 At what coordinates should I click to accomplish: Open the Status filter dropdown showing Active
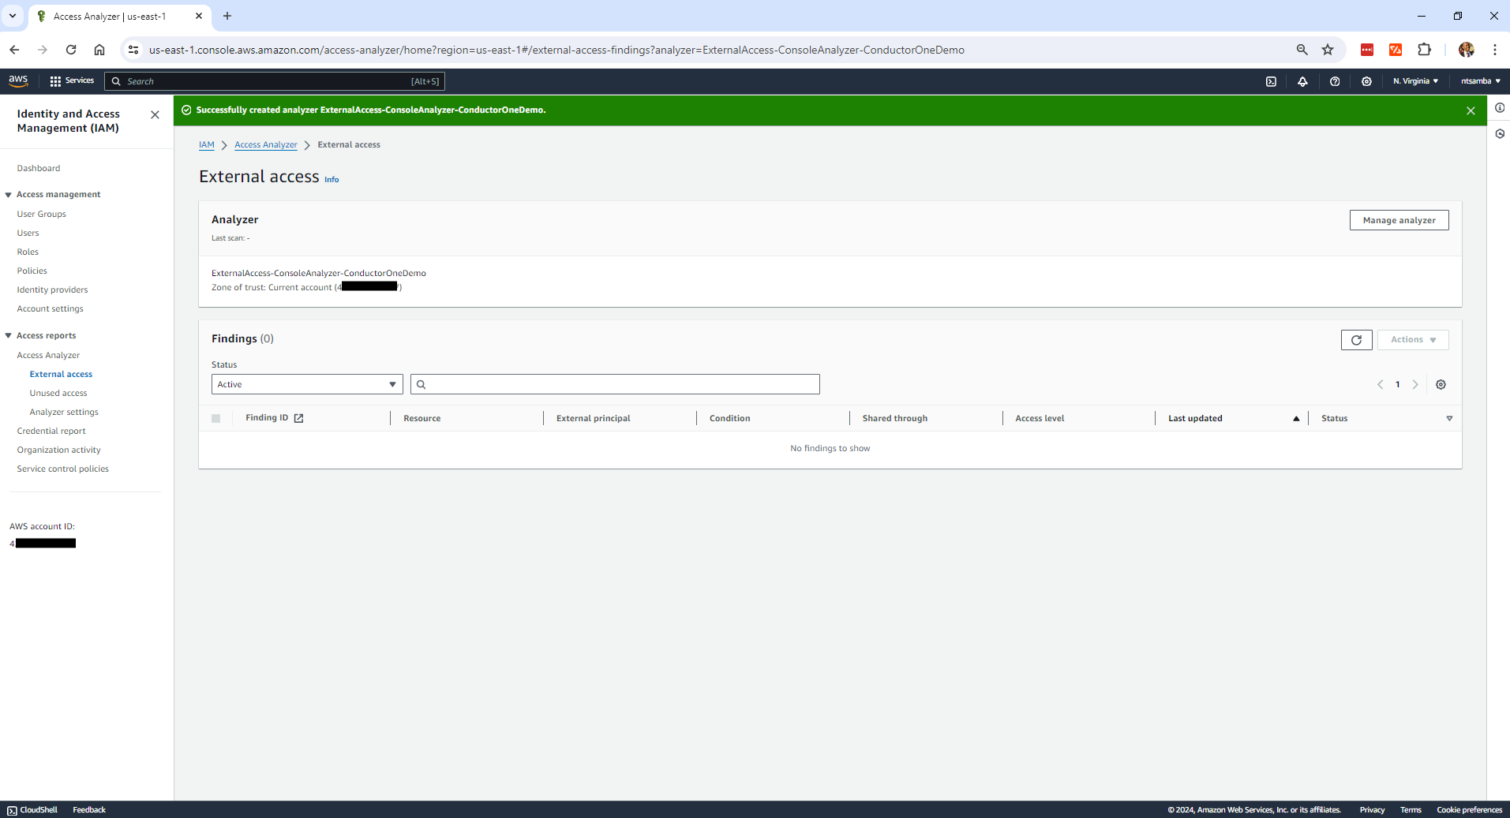click(306, 384)
